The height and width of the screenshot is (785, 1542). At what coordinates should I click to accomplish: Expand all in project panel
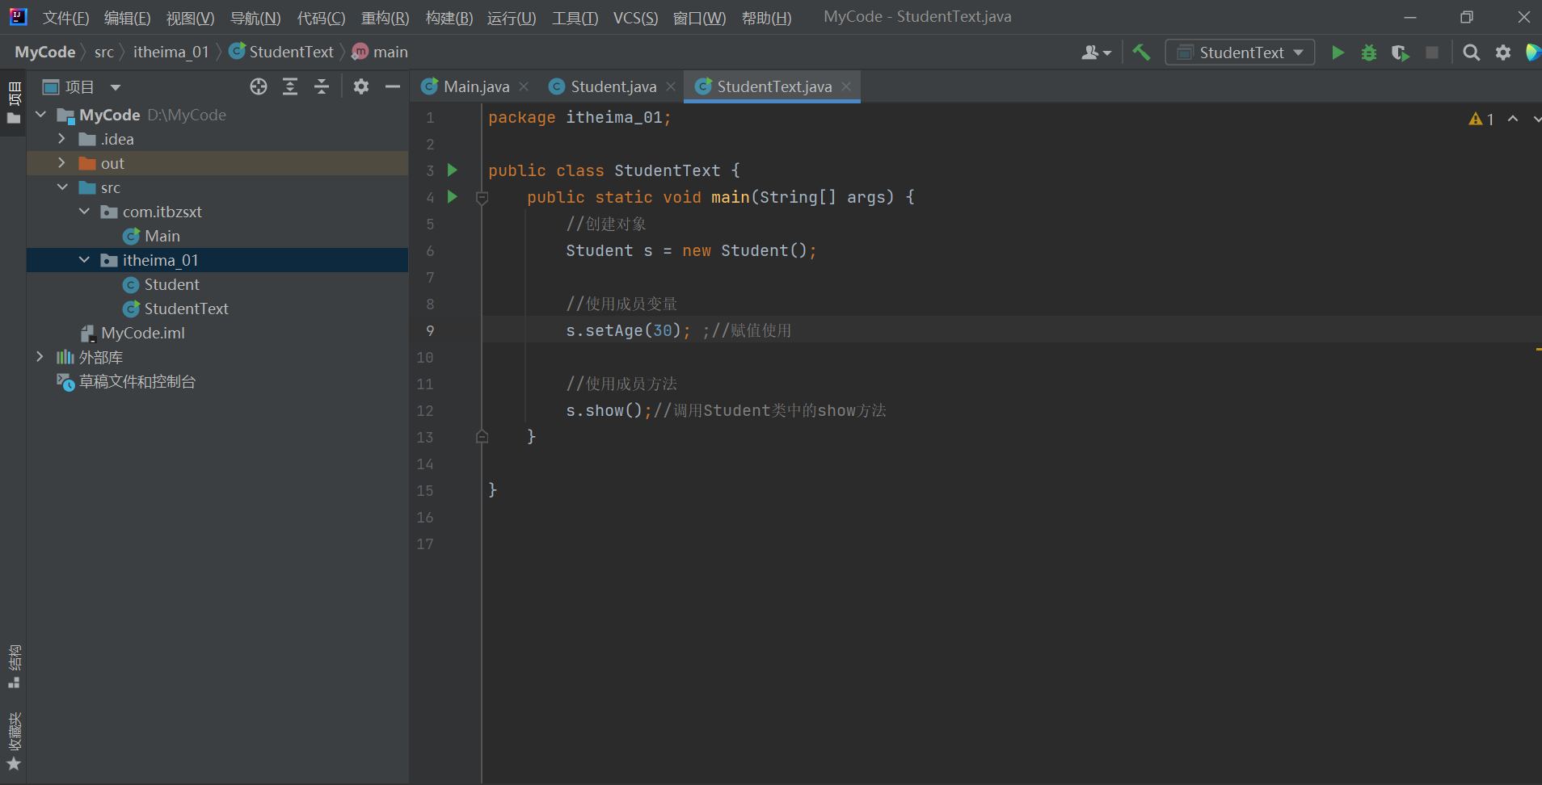pos(290,86)
